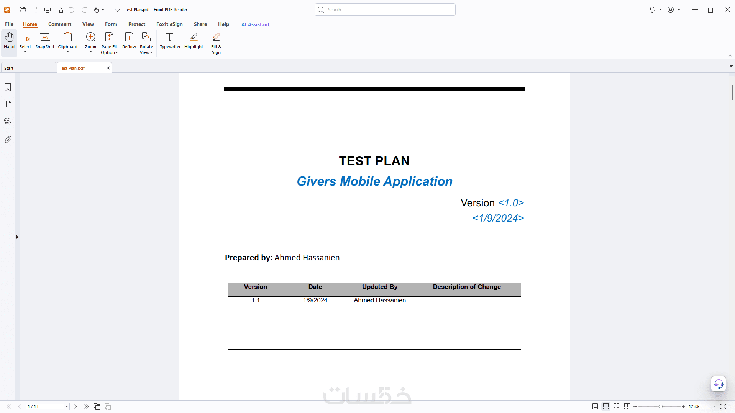Open the Rotate View menu

point(146,43)
